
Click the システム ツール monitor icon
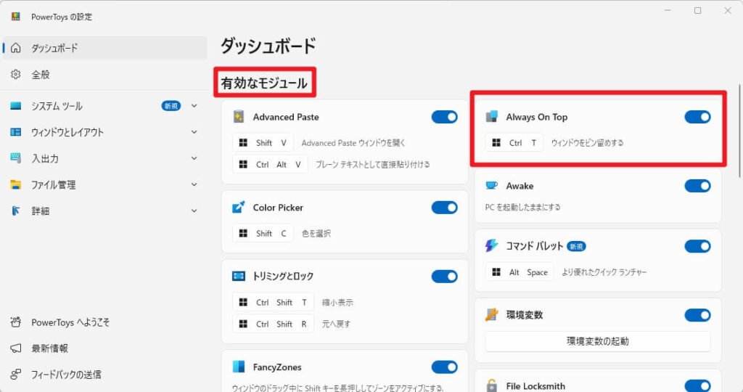pos(16,106)
